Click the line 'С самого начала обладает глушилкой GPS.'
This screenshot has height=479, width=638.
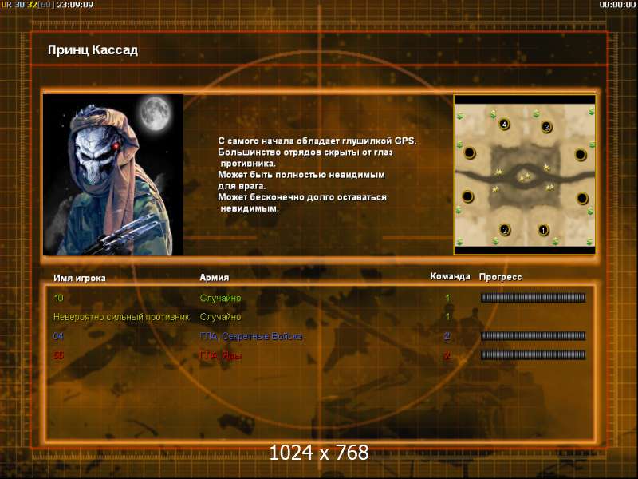[317, 141]
